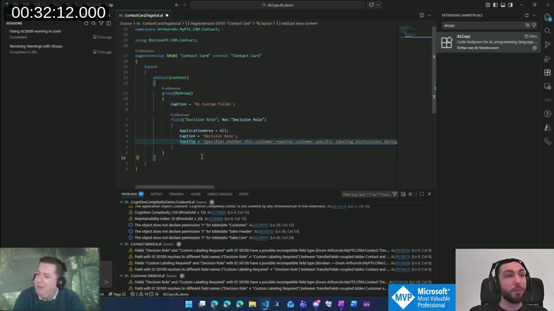Collapse the CognitiveComplexityDemo.Codeunit.al problems group
The width and height of the screenshot is (554, 311).
pyautogui.click(x=121, y=202)
